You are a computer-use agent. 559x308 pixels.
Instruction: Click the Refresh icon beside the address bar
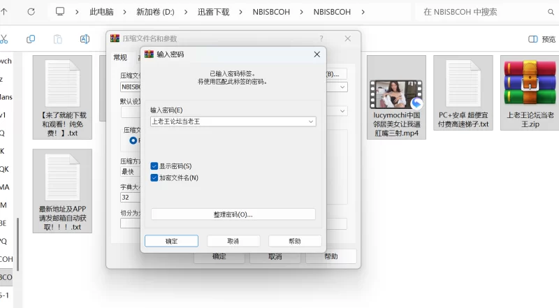pyautogui.click(x=31, y=12)
